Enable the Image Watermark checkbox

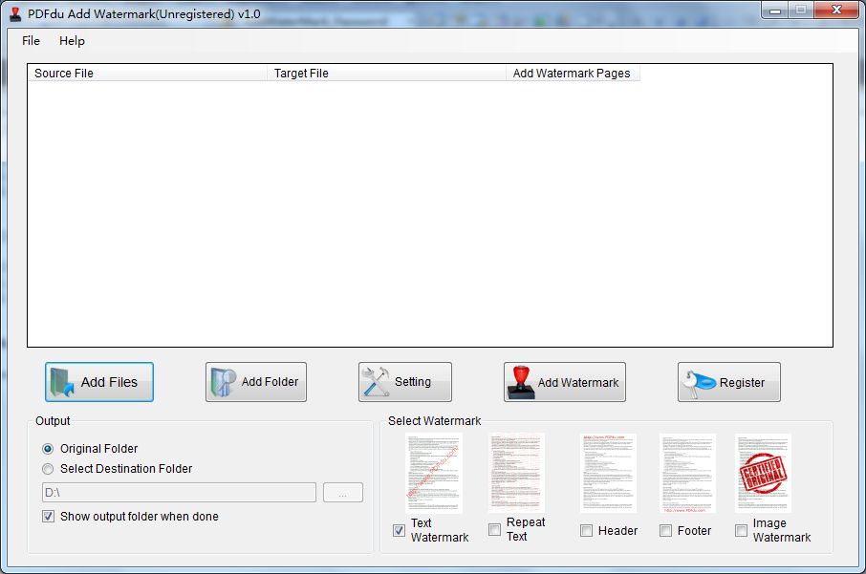point(741,530)
